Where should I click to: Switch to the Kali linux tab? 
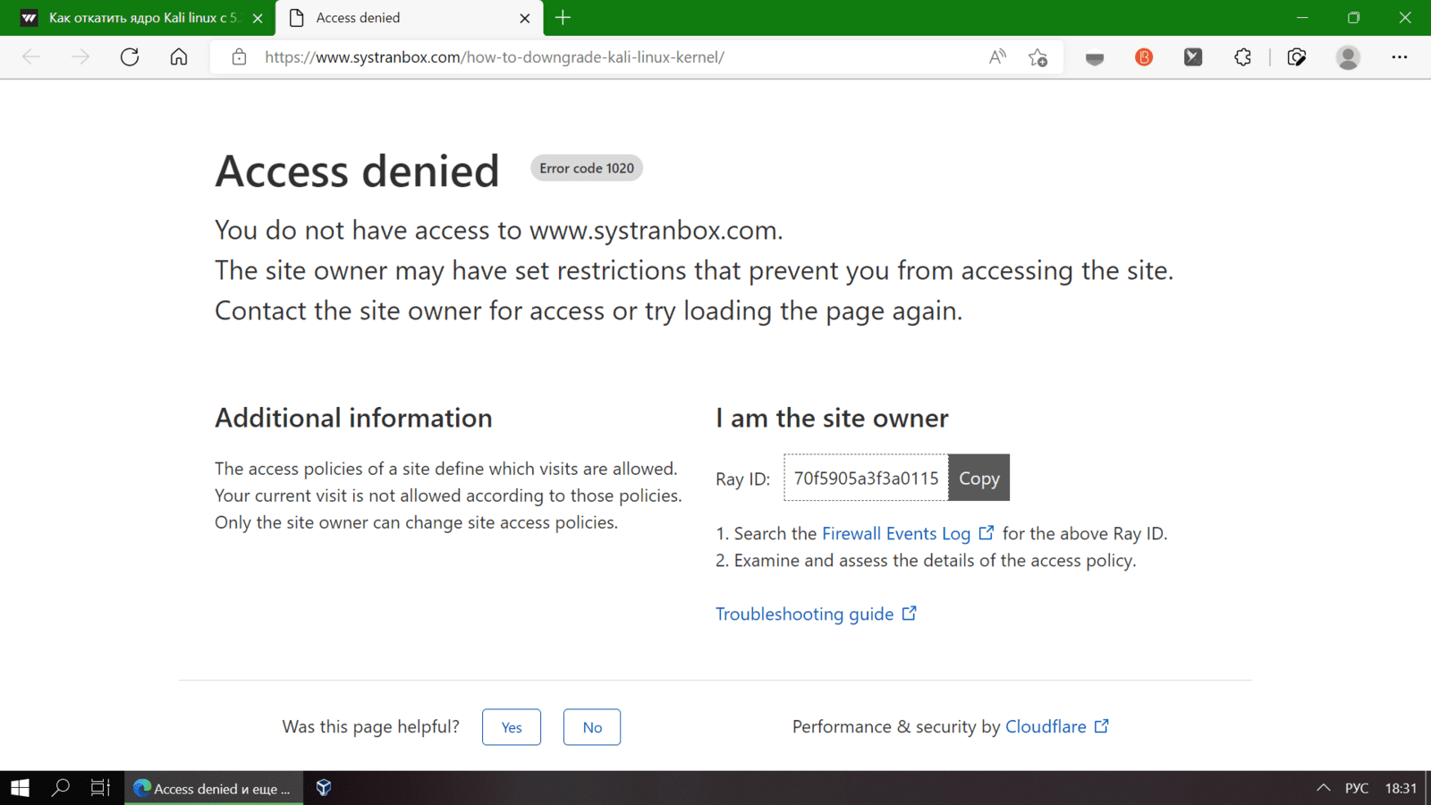[139, 18]
